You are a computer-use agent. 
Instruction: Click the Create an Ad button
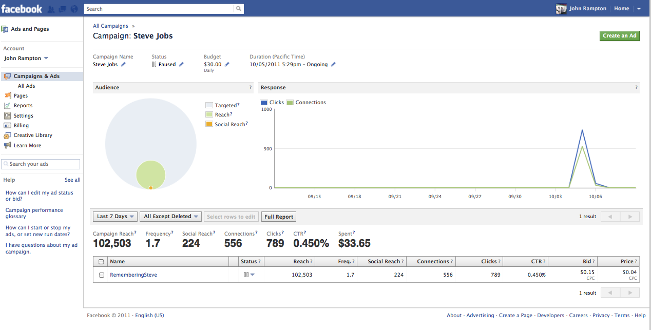tap(620, 36)
